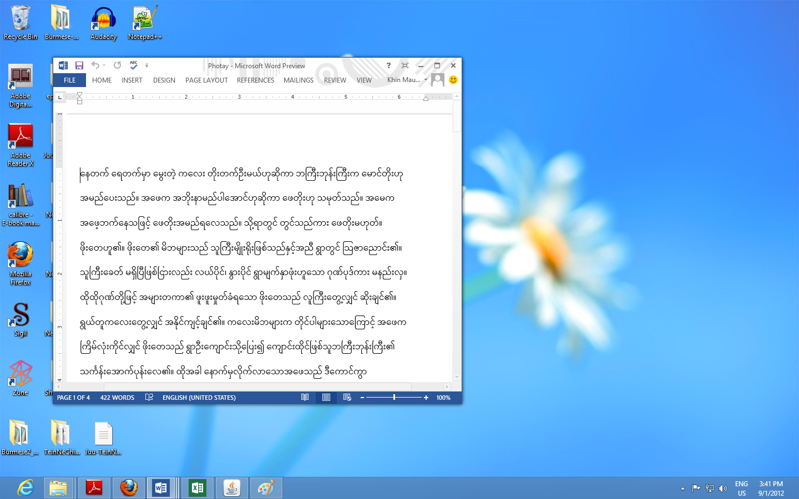Click the zoom in plus button
Viewport: 799px width, 499px height.
coord(426,398)
